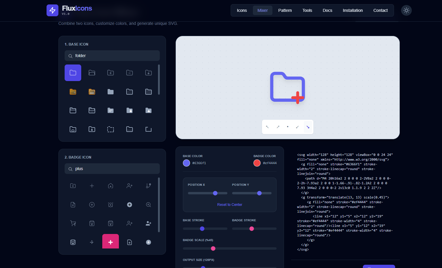Choose the folder-down (download) base icon
This screenshot has height=268, width=442.
click(148, 72)
